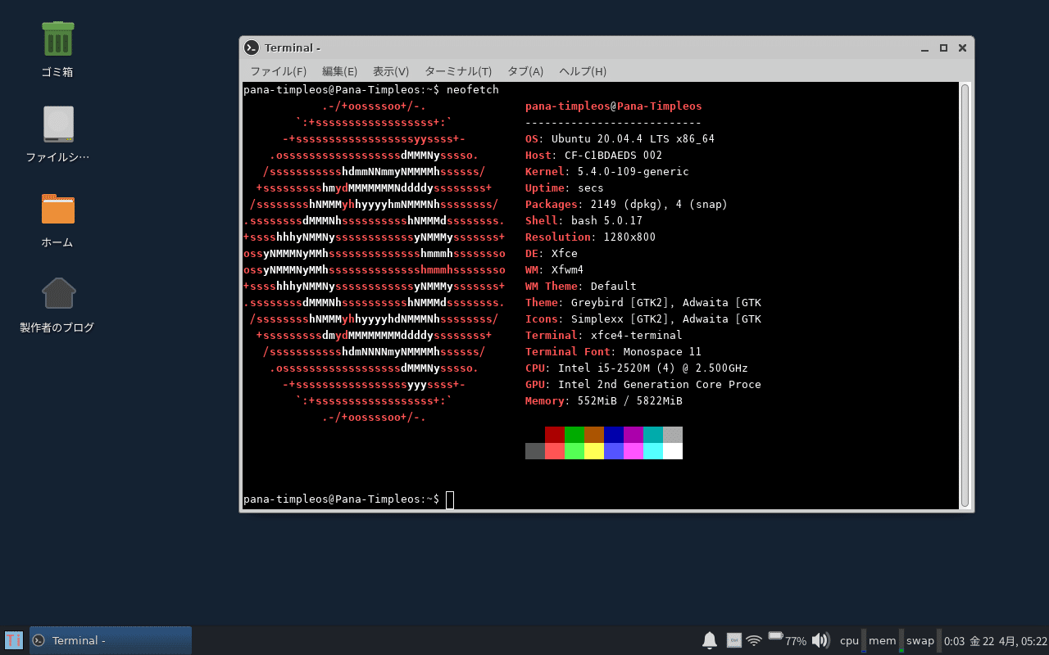Click the terminal icon in the window title bar
The height and width of the screenshot is (655, 1049).
[252, 47]
